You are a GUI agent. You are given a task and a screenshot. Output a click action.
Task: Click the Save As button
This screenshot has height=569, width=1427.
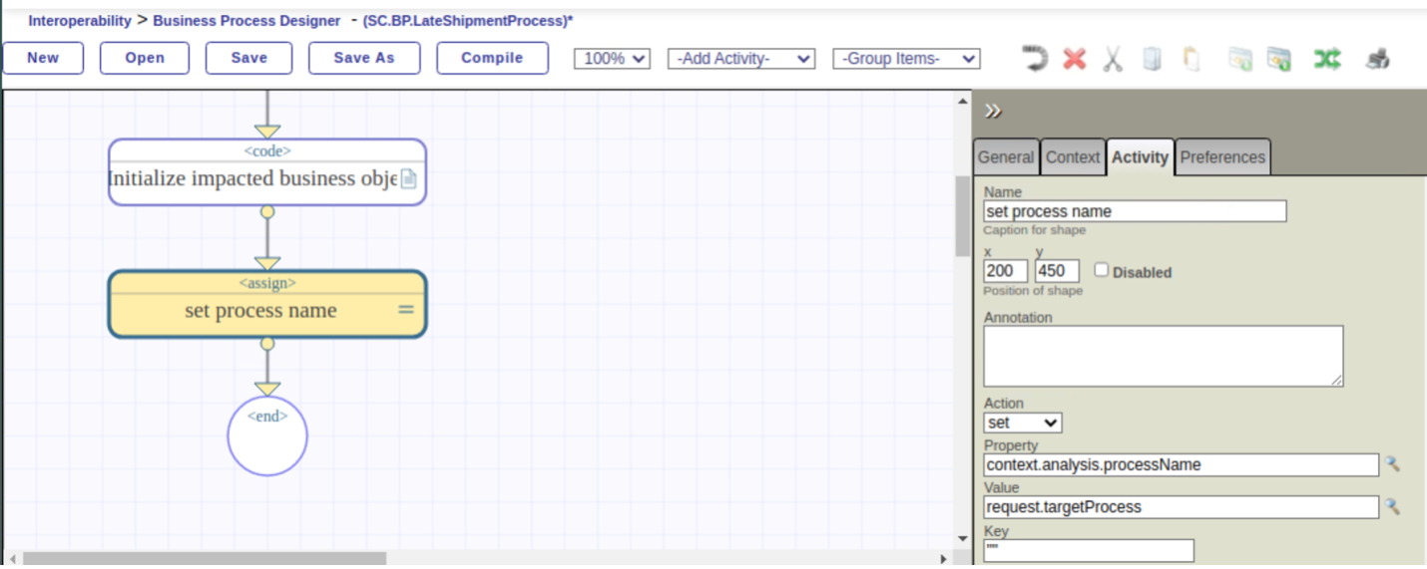point(364,58)
